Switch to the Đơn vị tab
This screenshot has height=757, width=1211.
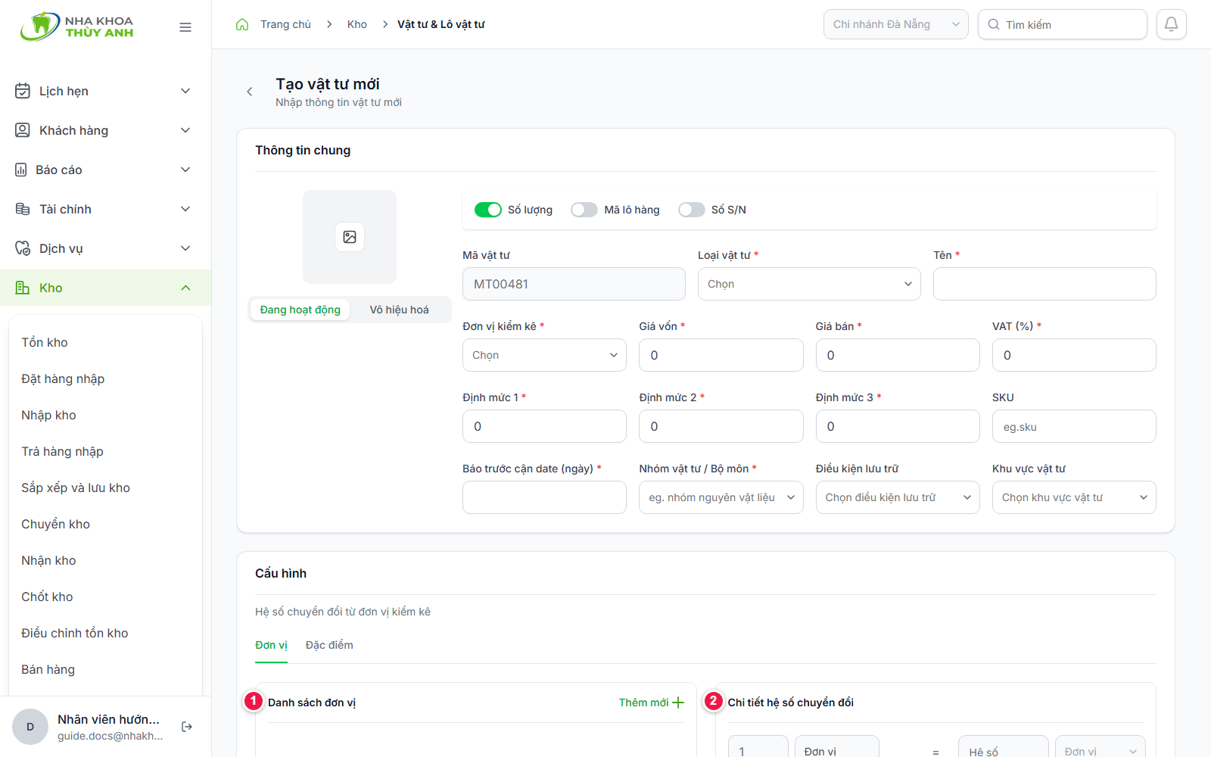pyautogui.click(x=271, y=645)
